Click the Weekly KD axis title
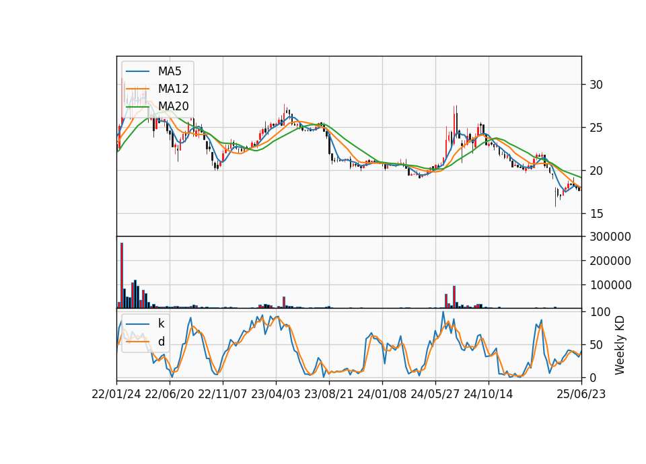The height and width of the screenshot is (464, 646). [619, 345]
